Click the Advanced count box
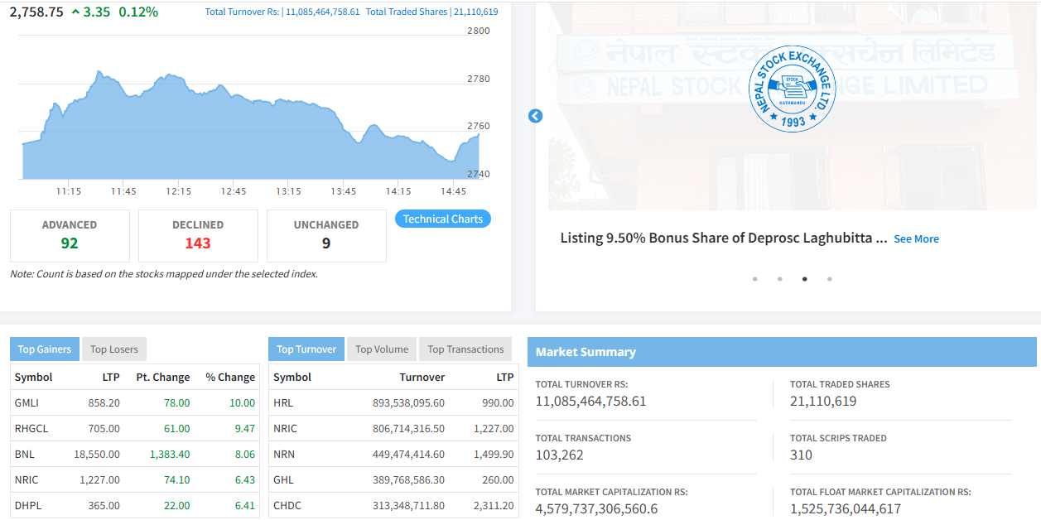The width and height of the screenshot is (1041, 520). (x=70, y=235)
